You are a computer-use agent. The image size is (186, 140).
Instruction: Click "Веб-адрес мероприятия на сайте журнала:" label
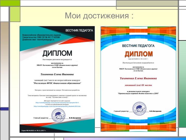click(x=57, y=101)
